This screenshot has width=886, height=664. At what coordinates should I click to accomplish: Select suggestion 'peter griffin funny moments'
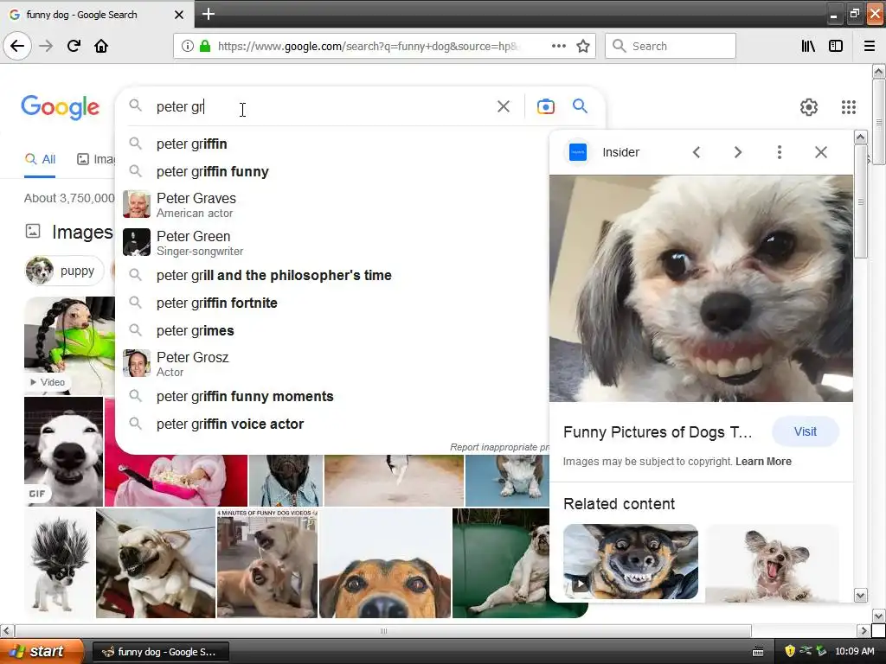(333, 396)
